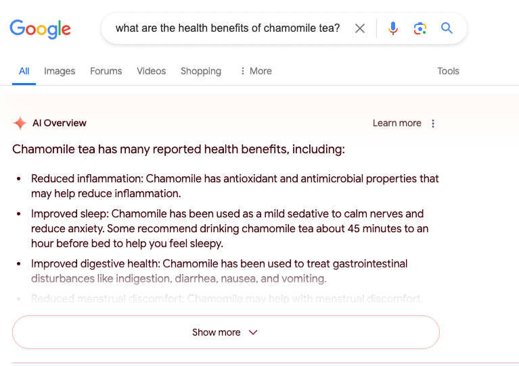The image size is (519, 366).
Task: Click the Learn more link
Action: point(397,123)
